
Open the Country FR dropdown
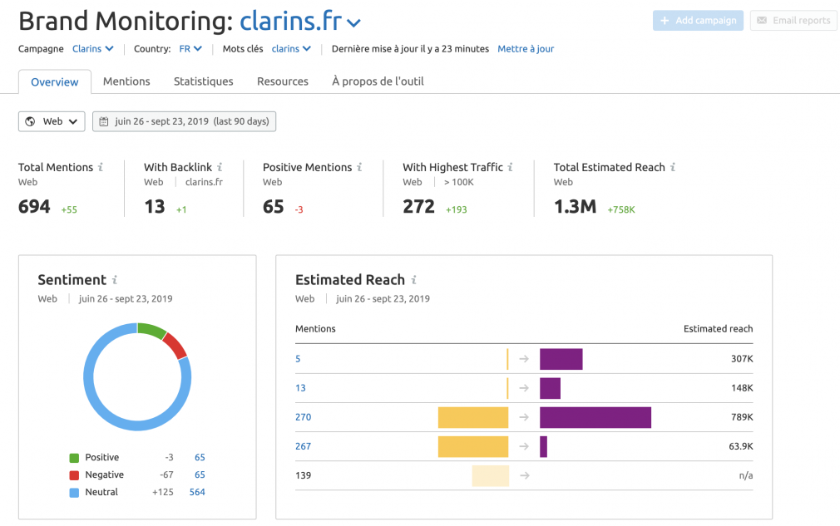click(190, 49)
